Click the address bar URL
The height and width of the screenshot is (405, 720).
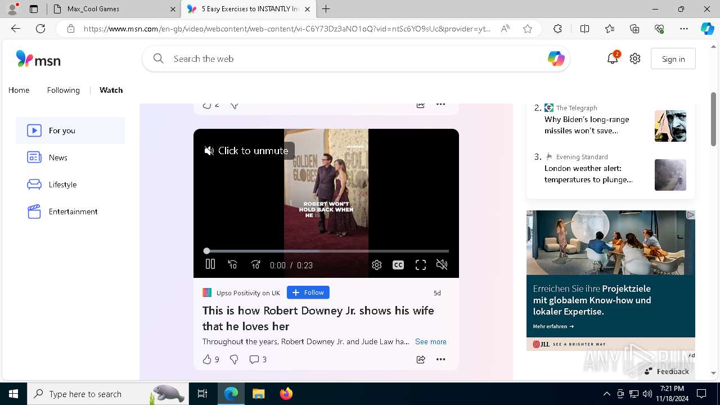pyautogui.click(x=287, y=29)
